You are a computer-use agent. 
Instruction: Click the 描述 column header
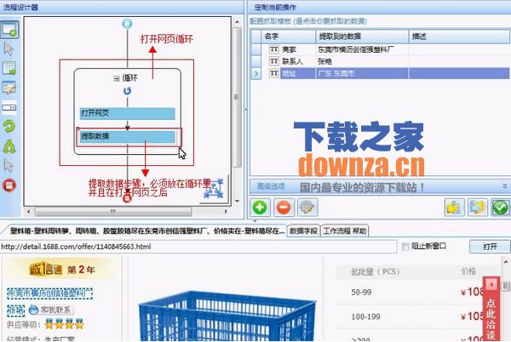point(459,37)
